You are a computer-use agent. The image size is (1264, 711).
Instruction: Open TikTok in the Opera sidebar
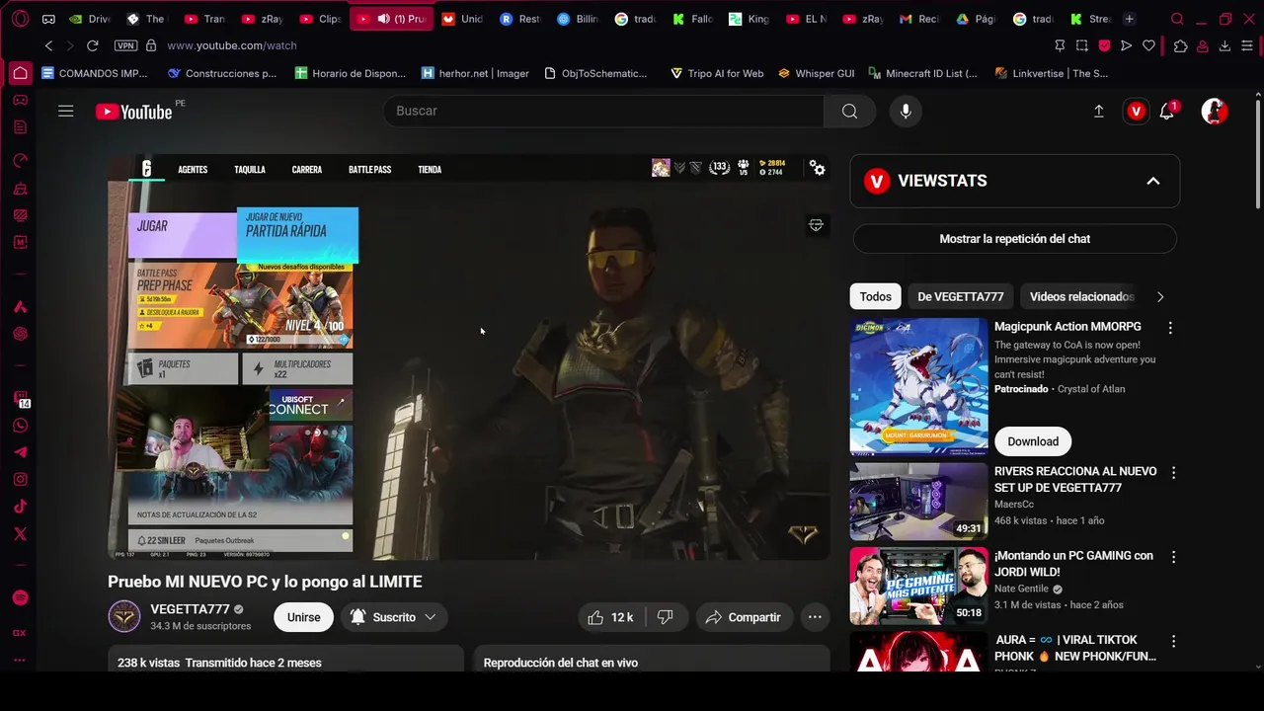point(20,507)
